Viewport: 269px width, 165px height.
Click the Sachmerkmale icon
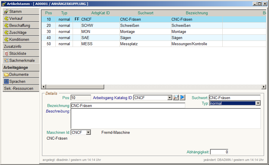click(6, 60)
